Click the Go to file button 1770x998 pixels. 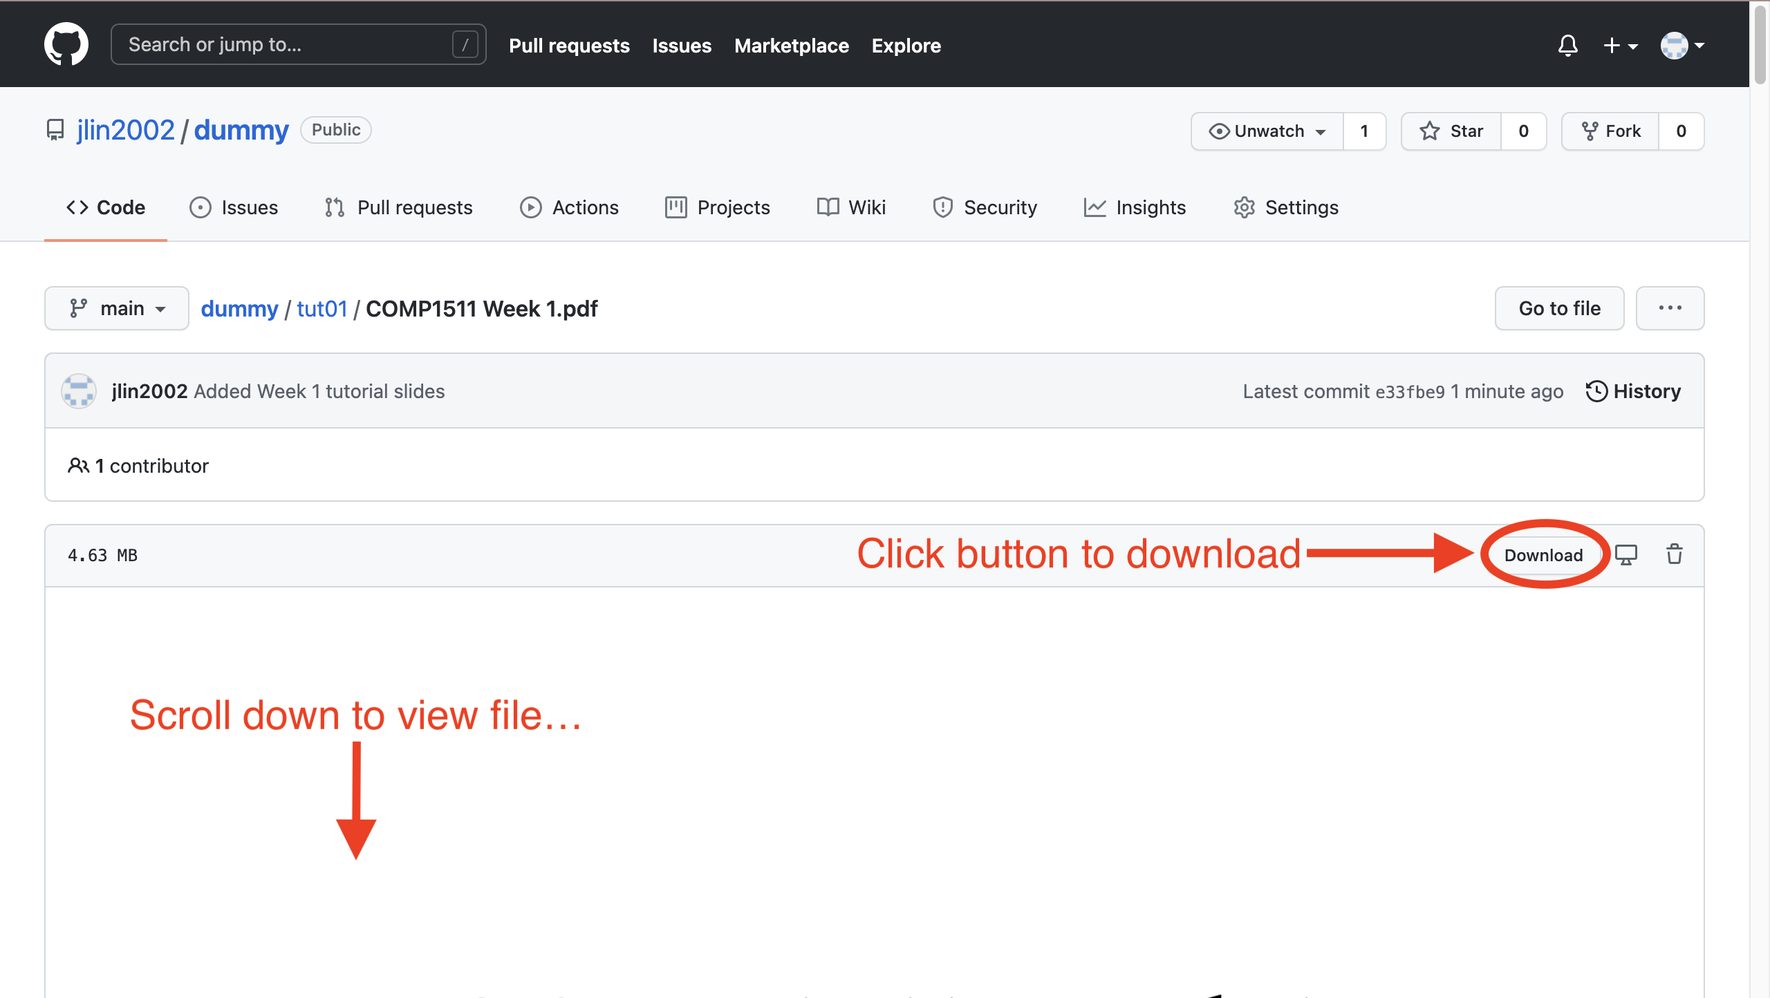coord(1558,308)
